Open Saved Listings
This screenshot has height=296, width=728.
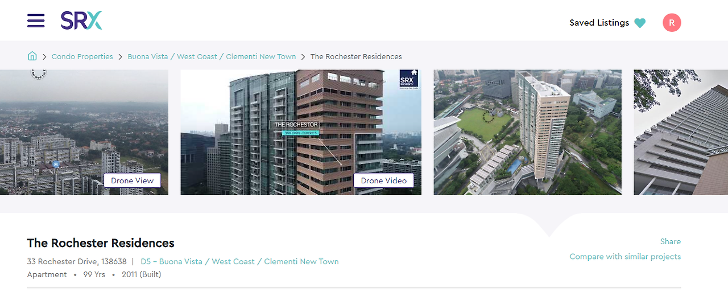(x=599, y=23)
